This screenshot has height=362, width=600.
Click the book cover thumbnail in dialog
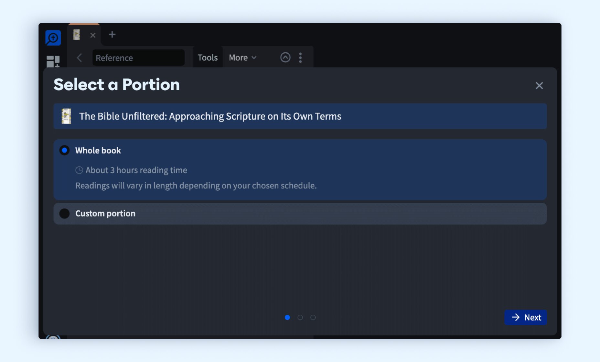click(x=66, y=116)
